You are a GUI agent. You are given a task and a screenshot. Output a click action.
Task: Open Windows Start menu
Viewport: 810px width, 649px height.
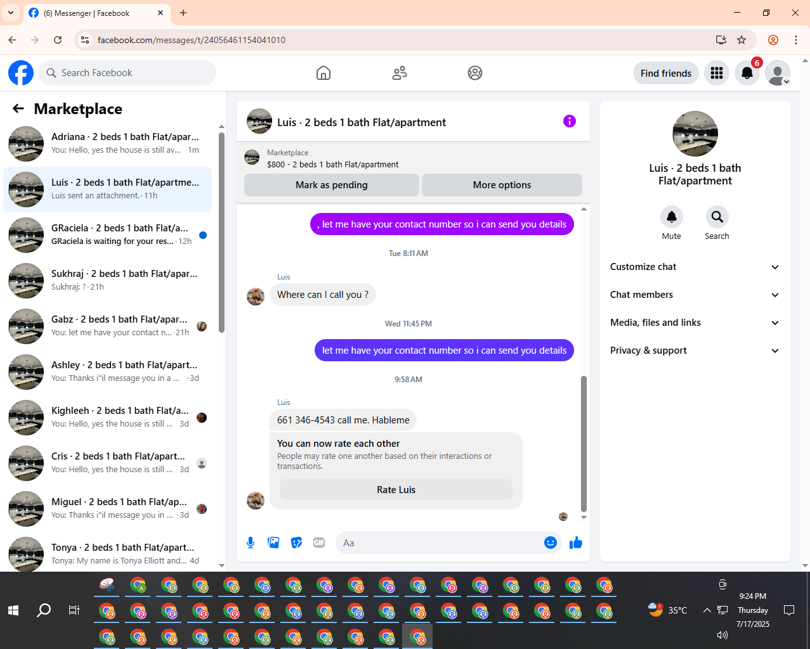tap(13, 610)
